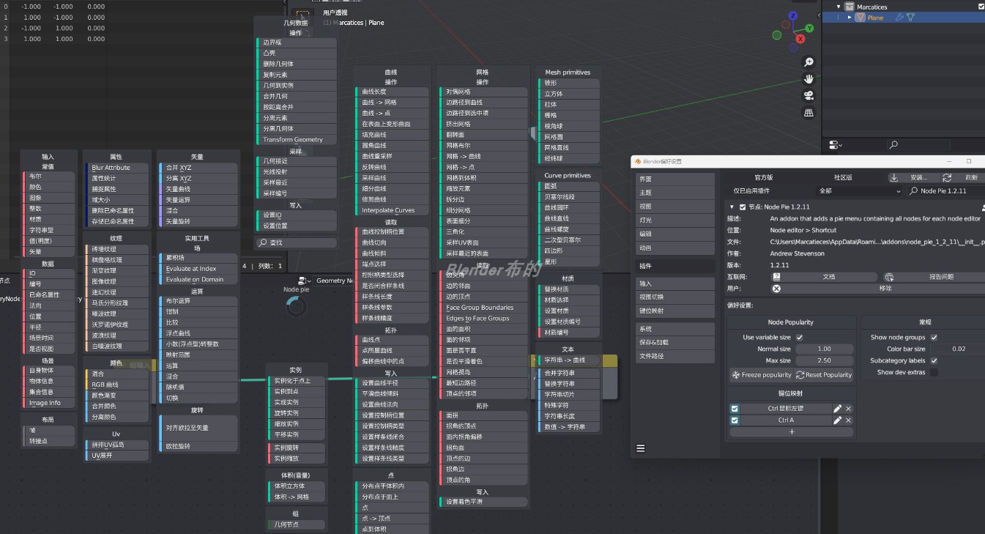The image size is (985, 534).
Task: Click the 移除 remove addon button
Action: tap(879, 289)
